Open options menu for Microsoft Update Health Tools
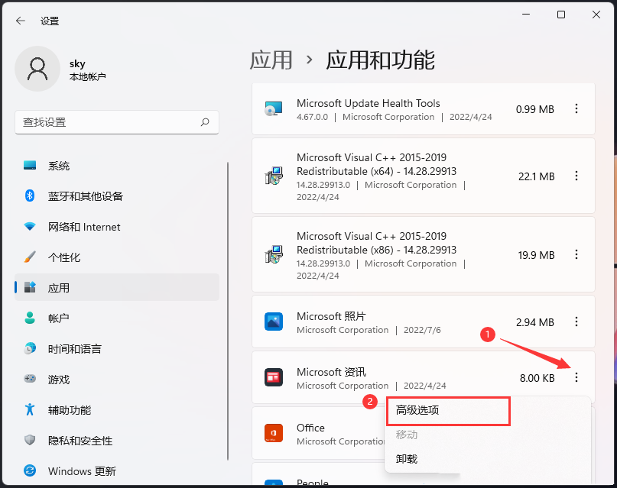The width and height of the screenshot is (617, 488). pyautogui.click(x=576, y=108)
